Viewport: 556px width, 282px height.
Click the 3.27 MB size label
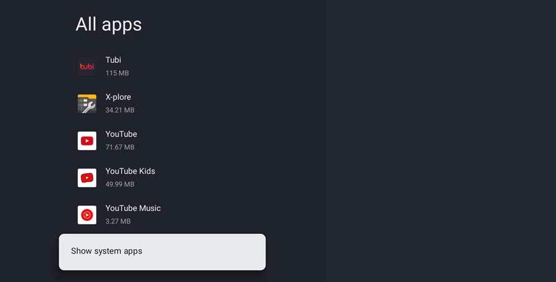[x=118, y=222]
